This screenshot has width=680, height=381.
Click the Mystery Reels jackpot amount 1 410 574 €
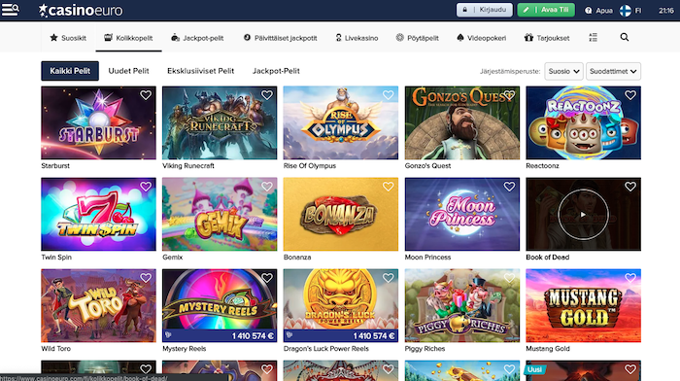pyautogui.click(x=253, y=336)
